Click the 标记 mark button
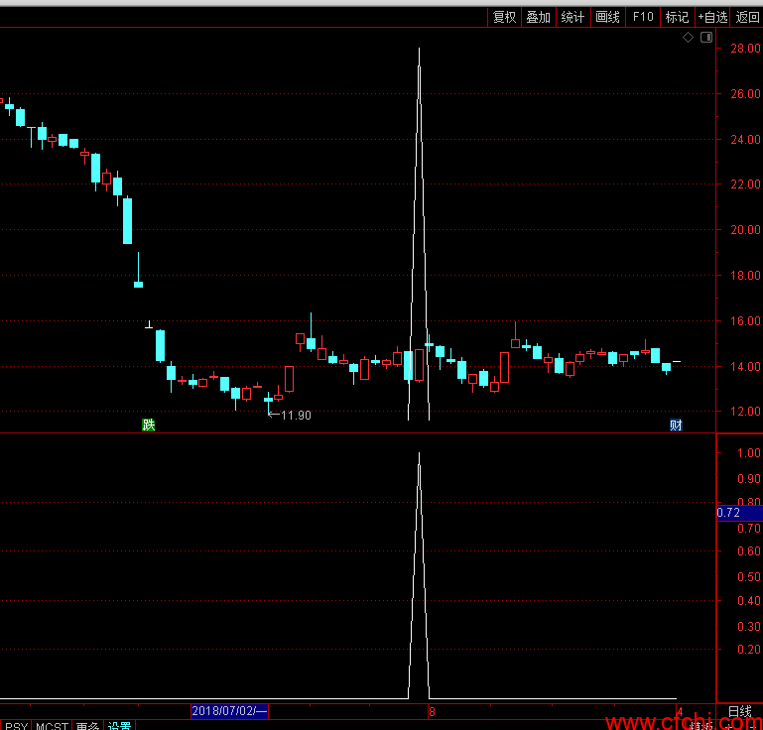The width and height of the screenshot is (763, 730). (x=678, y=18)
